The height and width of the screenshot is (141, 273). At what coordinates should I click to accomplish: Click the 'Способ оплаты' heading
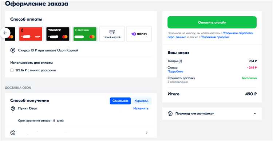[x=26, y=19]
